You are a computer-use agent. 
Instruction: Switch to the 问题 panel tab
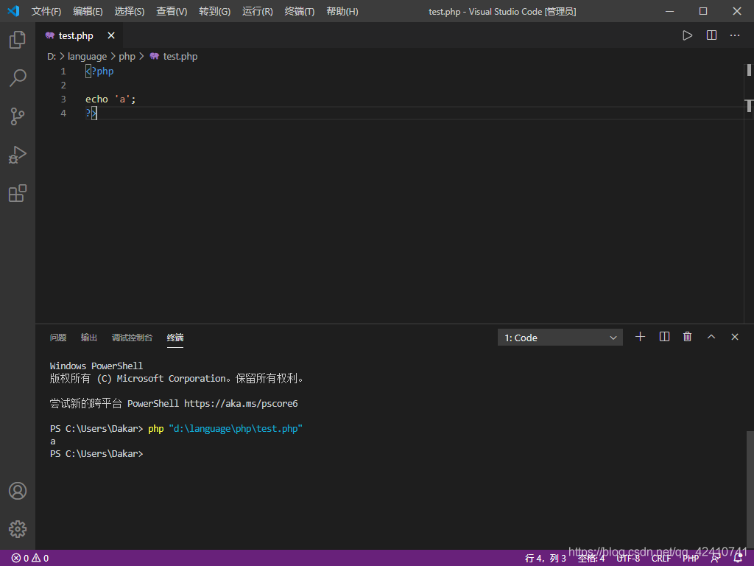pyautogui.click(x=58, y=338)
